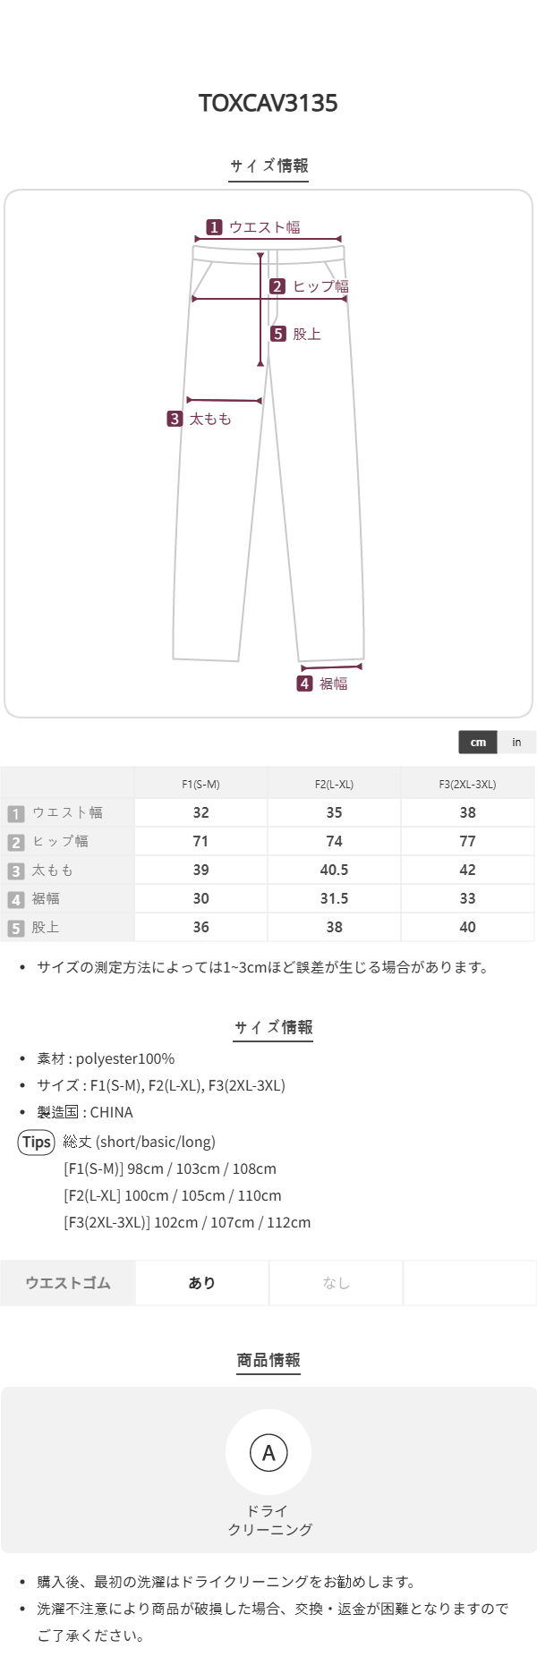Image resolution: width=537 pixels, height=1665 pixels.
Task: Click the Tips badge label
Action: (37, 1142)
